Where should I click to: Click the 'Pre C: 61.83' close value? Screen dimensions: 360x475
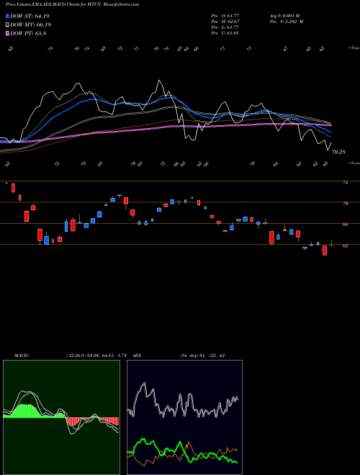(x=225, y=33)
